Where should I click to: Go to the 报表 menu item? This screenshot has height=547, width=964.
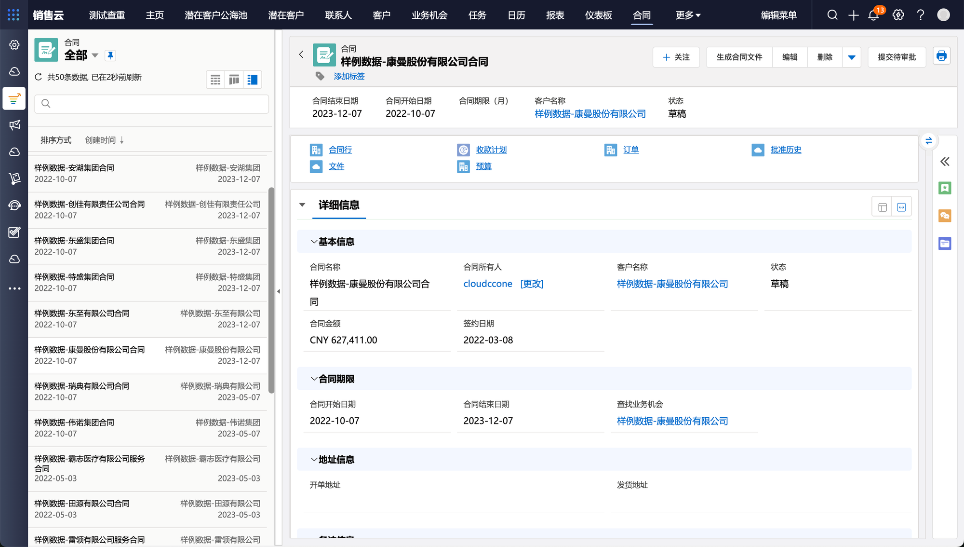tap(555, 15)
